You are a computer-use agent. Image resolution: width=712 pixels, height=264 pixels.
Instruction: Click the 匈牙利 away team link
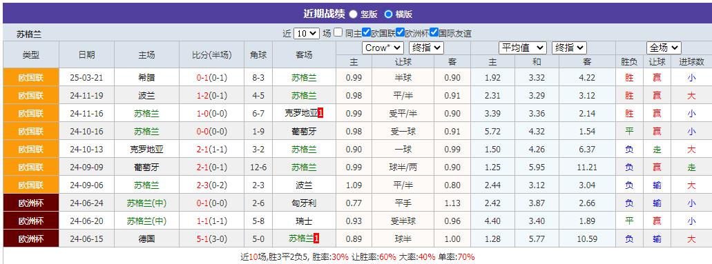pyautogui.click(x=305, y=203)
